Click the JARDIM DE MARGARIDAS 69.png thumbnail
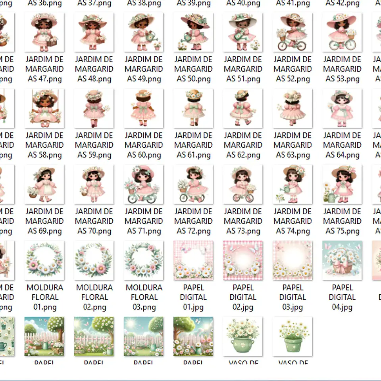The height and width of the screenshot is (381, 381). tap(44, 185)
